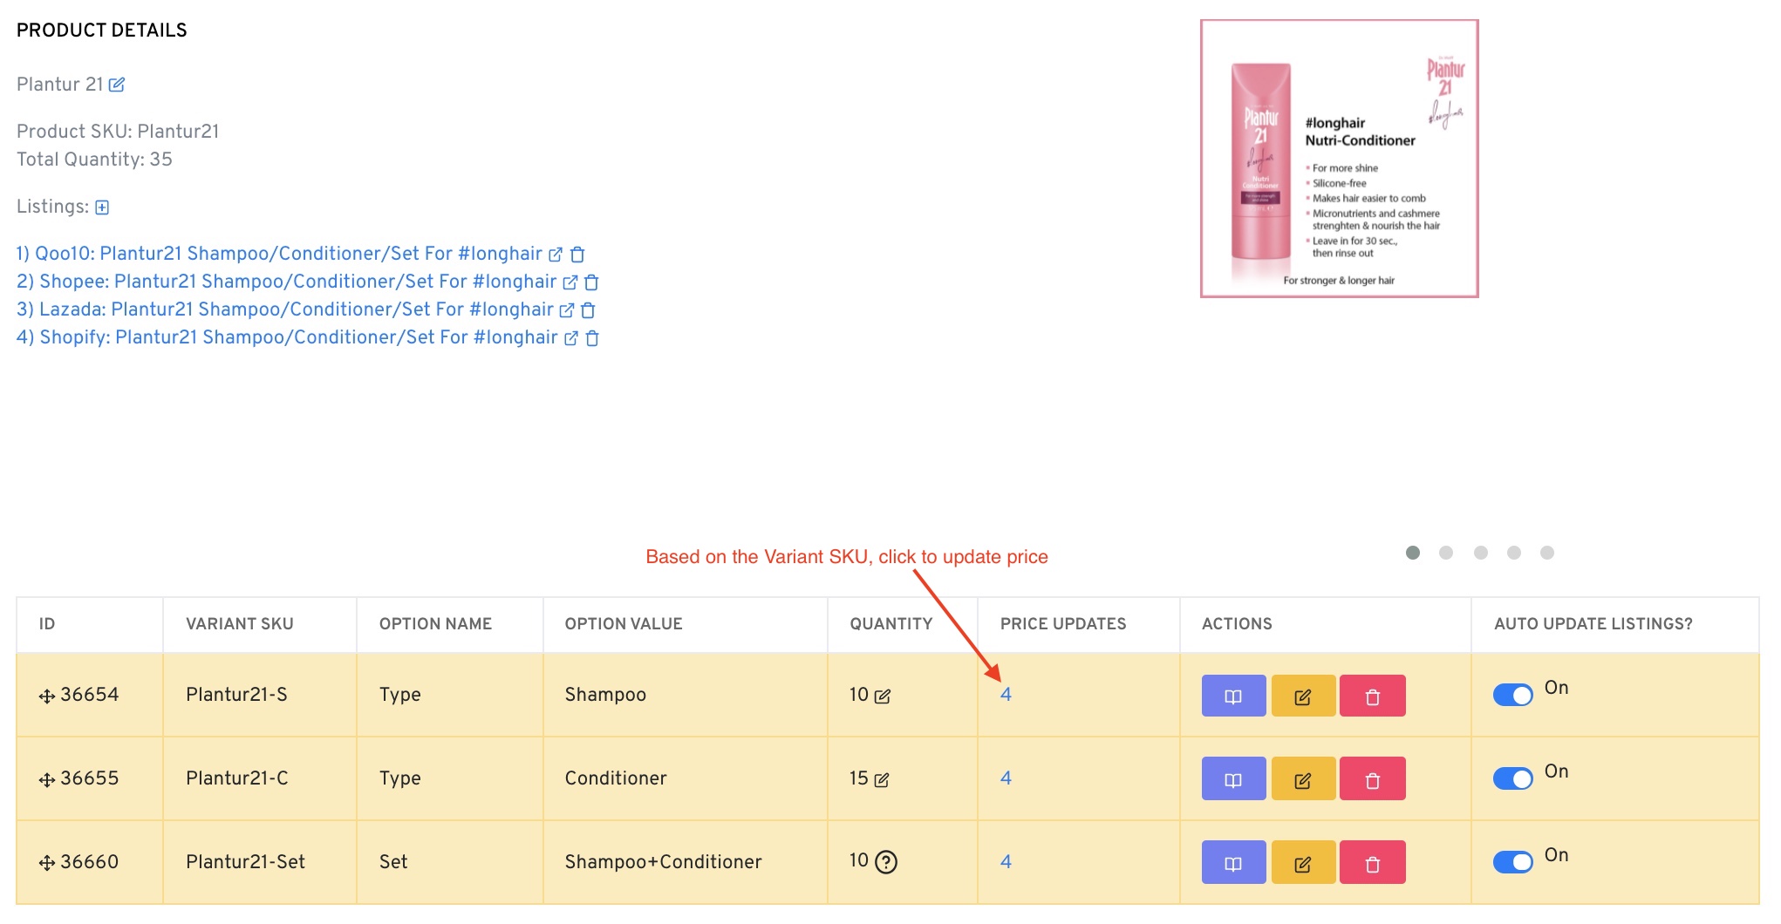This screenshot has width=1781, height=924.
Task: Click red delete button for Shampoo variant
Action: (1372, 696)
